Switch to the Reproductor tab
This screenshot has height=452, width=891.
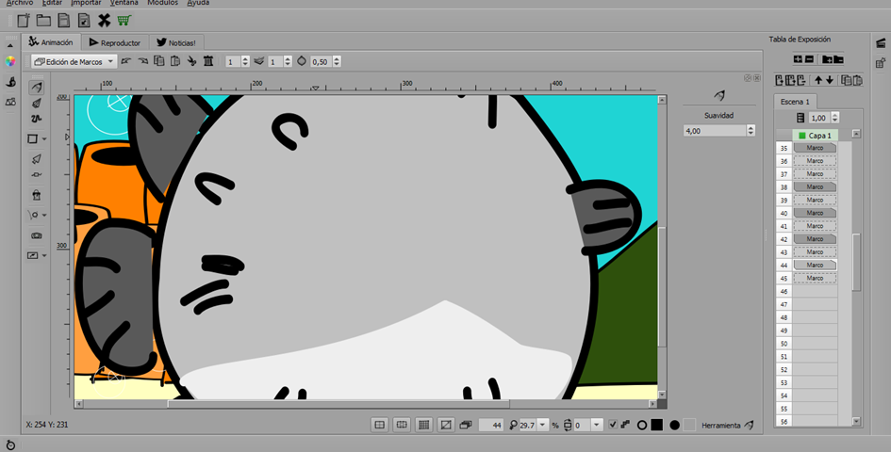[115, 42]
